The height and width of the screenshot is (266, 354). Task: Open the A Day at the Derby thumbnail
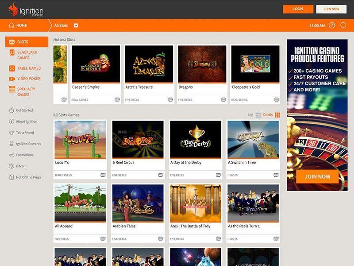(196, 139)
